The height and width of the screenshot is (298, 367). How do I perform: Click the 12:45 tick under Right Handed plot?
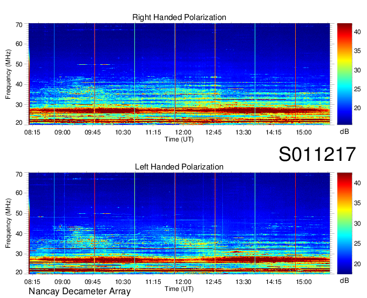214,132
